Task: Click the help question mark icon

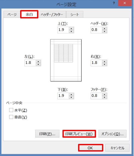Action: point(114,3)
